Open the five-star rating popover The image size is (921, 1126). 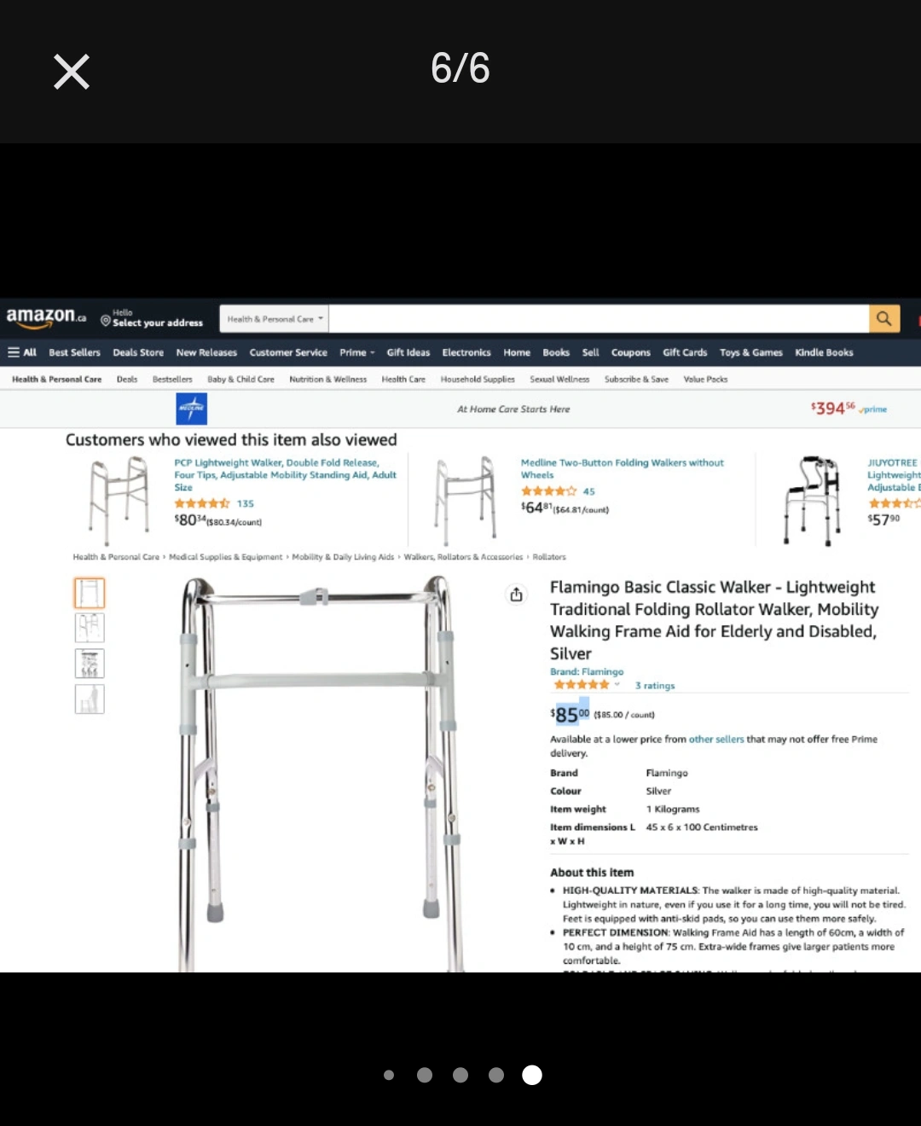click(587, 685)
